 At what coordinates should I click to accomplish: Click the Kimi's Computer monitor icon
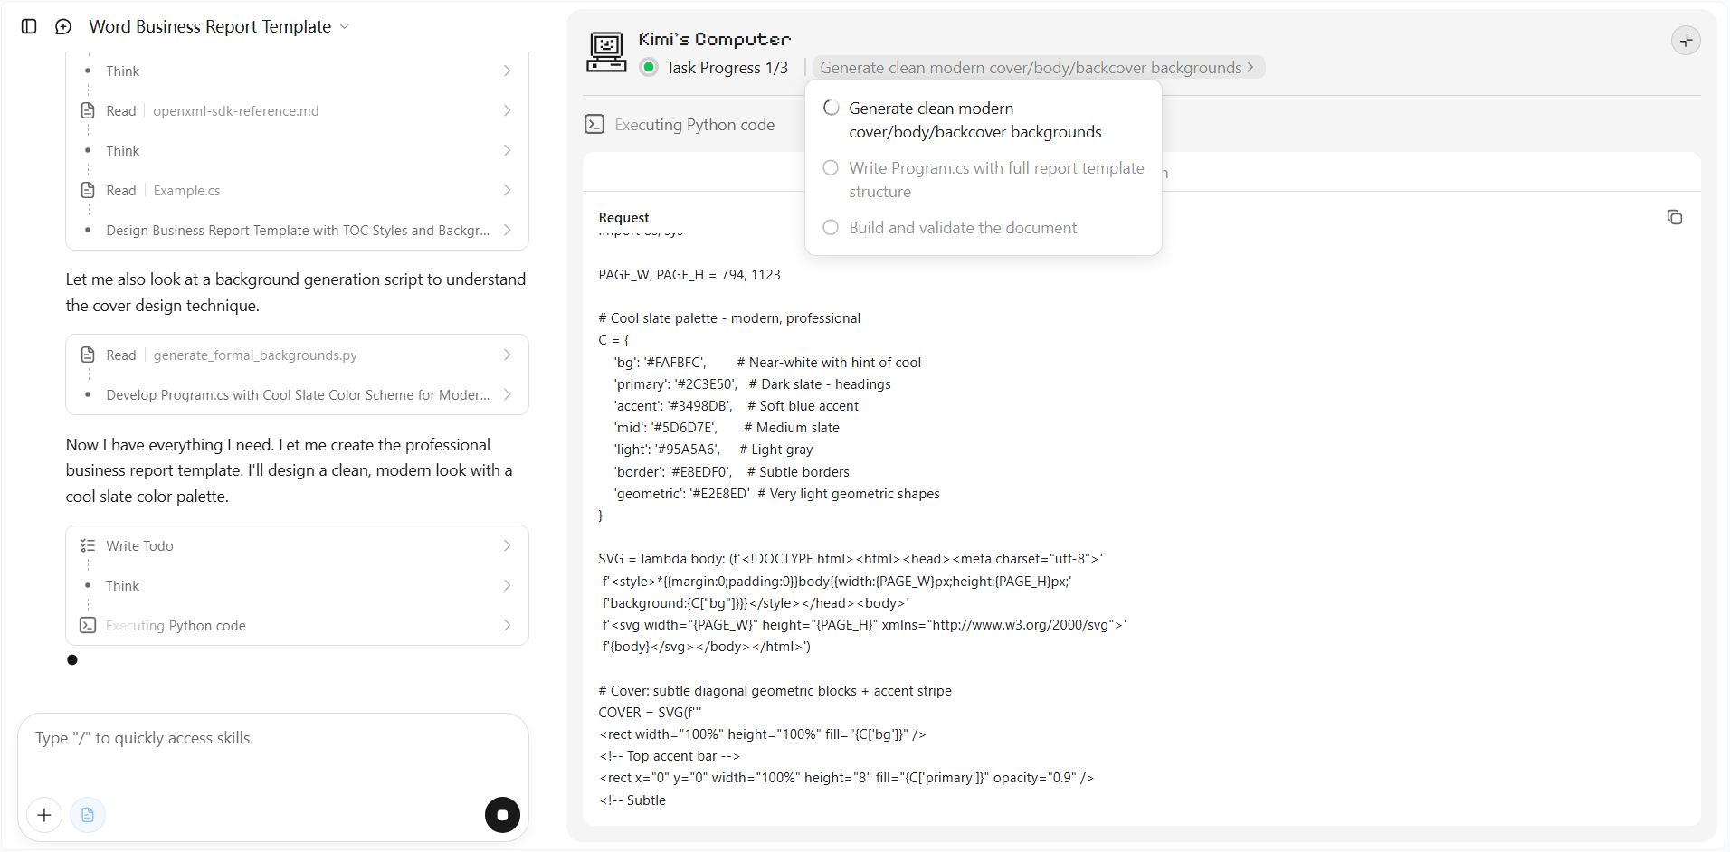coord(606,52)
